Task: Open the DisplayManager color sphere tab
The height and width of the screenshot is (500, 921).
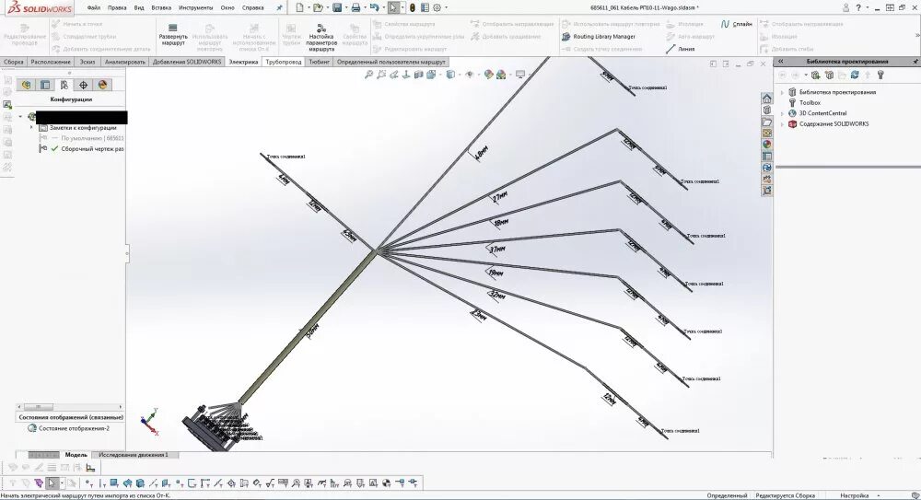Action: click(103, 85)
